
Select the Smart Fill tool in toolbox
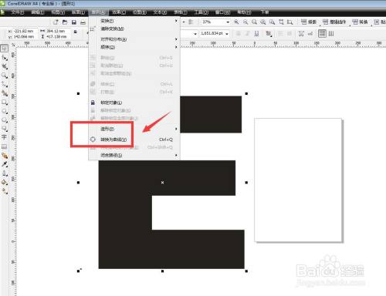pos(5,93)
